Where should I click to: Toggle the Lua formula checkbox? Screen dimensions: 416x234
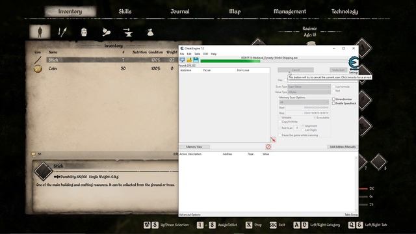click(x=333, y=86)
